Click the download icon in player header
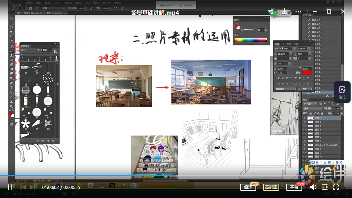 coord(284,11)
